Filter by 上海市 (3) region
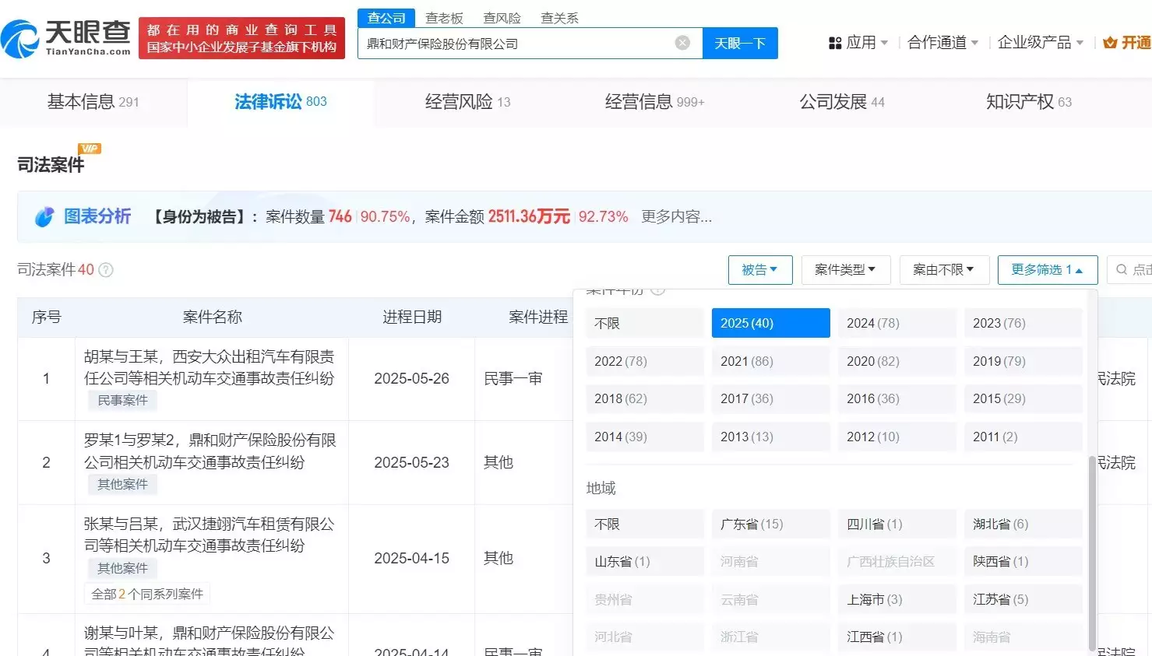The width and height of the screenshot is (1152, 656). (897, 599)
